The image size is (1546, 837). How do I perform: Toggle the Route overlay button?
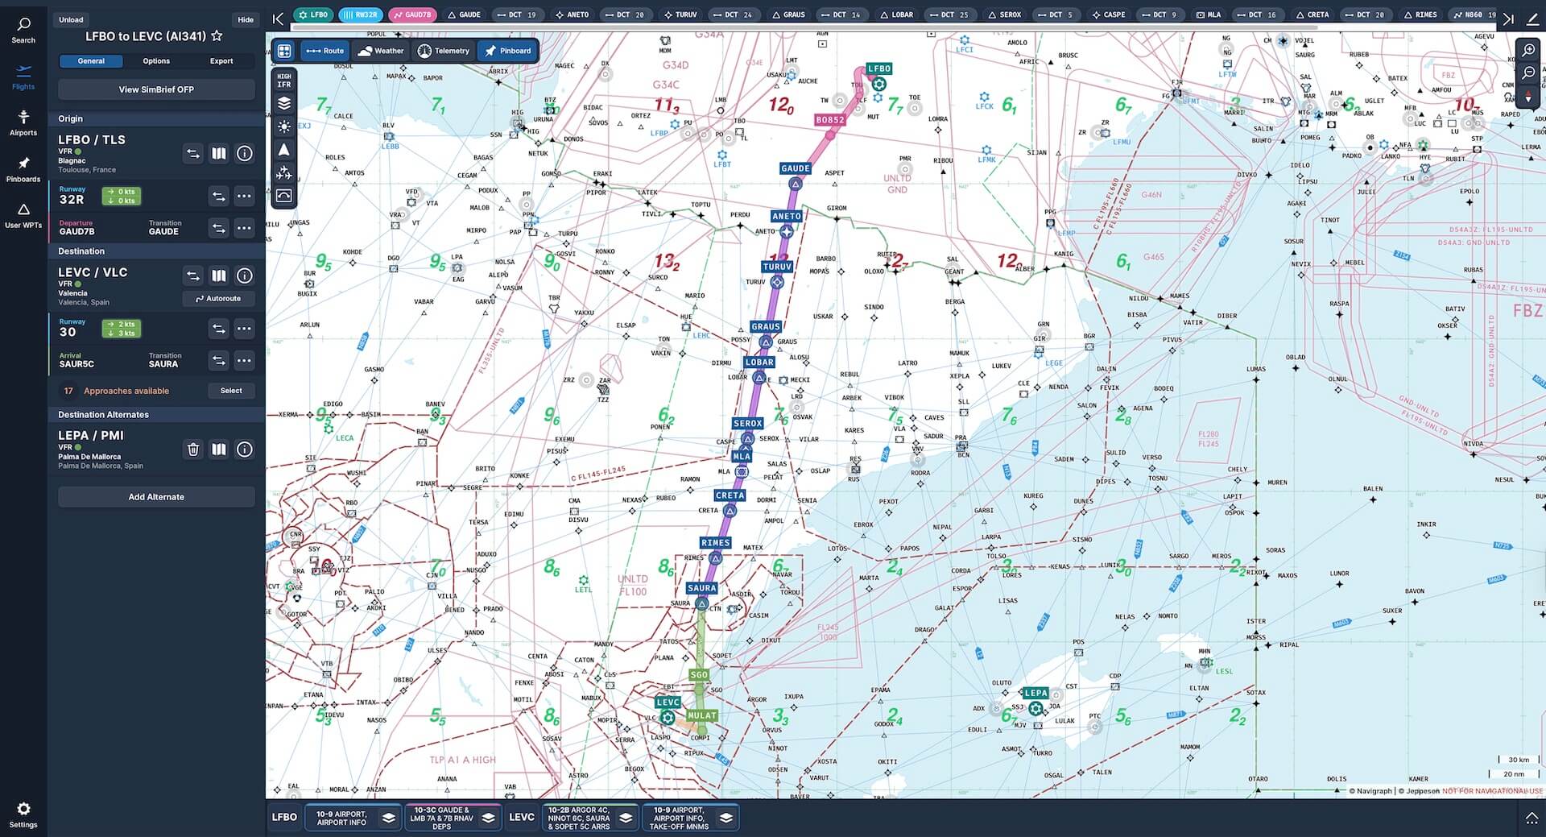pos(324,51)
